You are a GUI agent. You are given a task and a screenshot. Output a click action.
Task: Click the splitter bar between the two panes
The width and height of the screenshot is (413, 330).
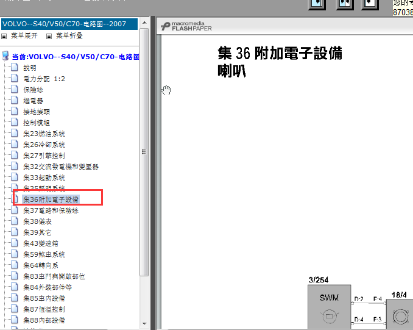point(153,173)
